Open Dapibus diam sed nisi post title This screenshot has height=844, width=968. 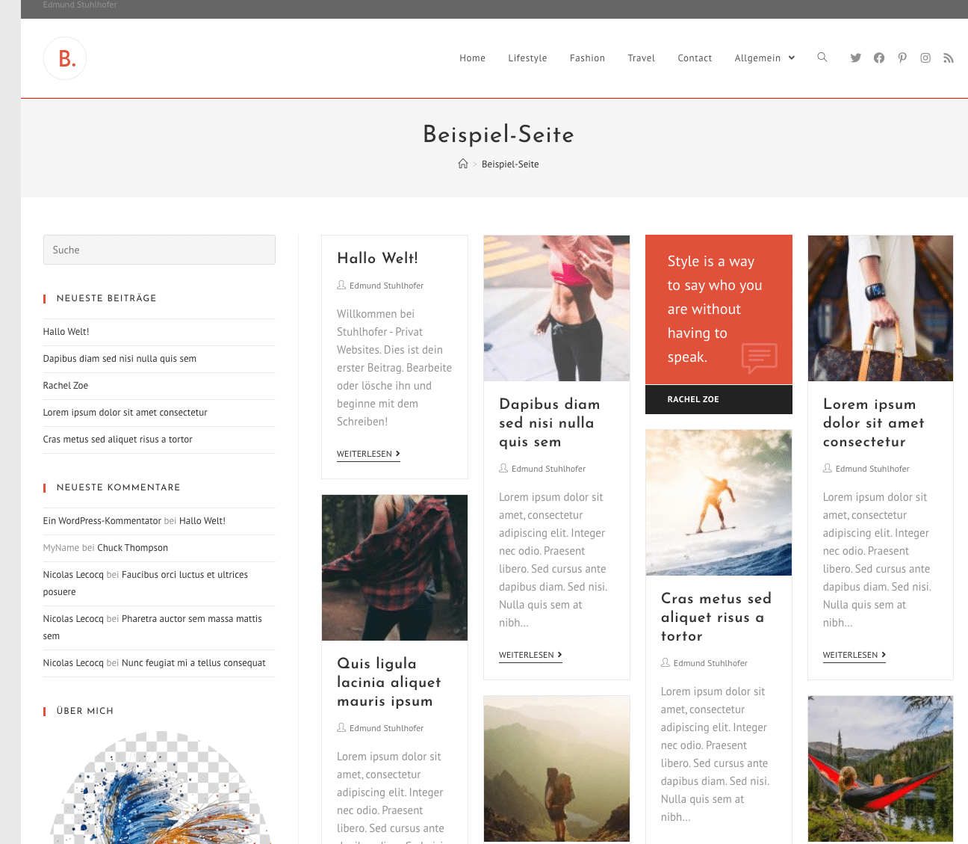tap(550, 423)
